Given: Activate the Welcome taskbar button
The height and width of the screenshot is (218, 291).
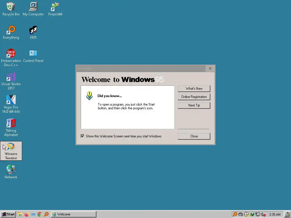Looking at the screenshot, I should coord(74,214).
